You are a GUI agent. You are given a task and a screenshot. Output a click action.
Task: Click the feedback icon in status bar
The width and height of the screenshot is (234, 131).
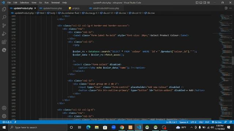(226, 122)
